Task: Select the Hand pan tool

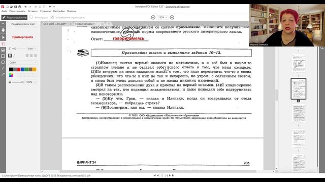Action: coord(3,30)
